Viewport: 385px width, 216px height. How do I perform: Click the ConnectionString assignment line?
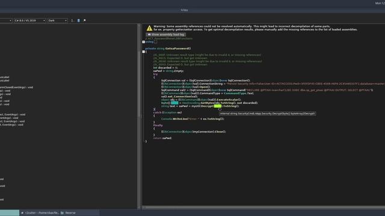(273, 83)
